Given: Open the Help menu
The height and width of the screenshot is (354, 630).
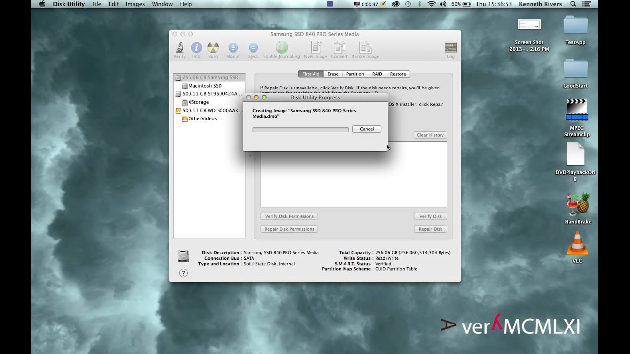Looking at the screenshot, I should pos(186,4).
